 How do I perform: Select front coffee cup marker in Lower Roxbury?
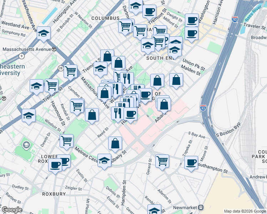55,165
